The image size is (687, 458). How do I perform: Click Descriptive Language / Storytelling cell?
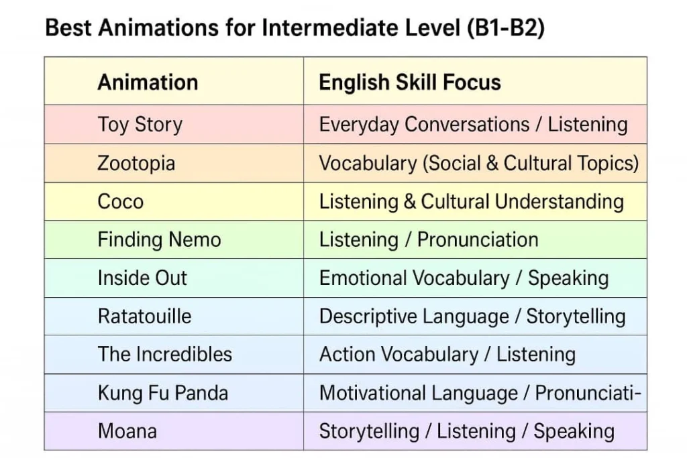(x=476, y=316)
